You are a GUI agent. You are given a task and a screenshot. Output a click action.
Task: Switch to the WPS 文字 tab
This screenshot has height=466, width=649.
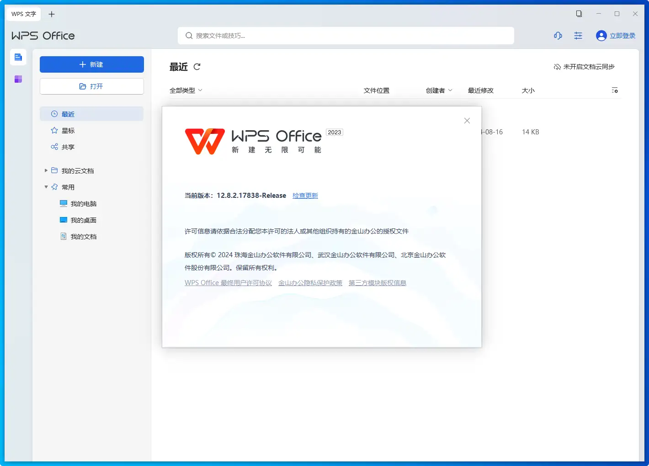[x=23, y=14]
